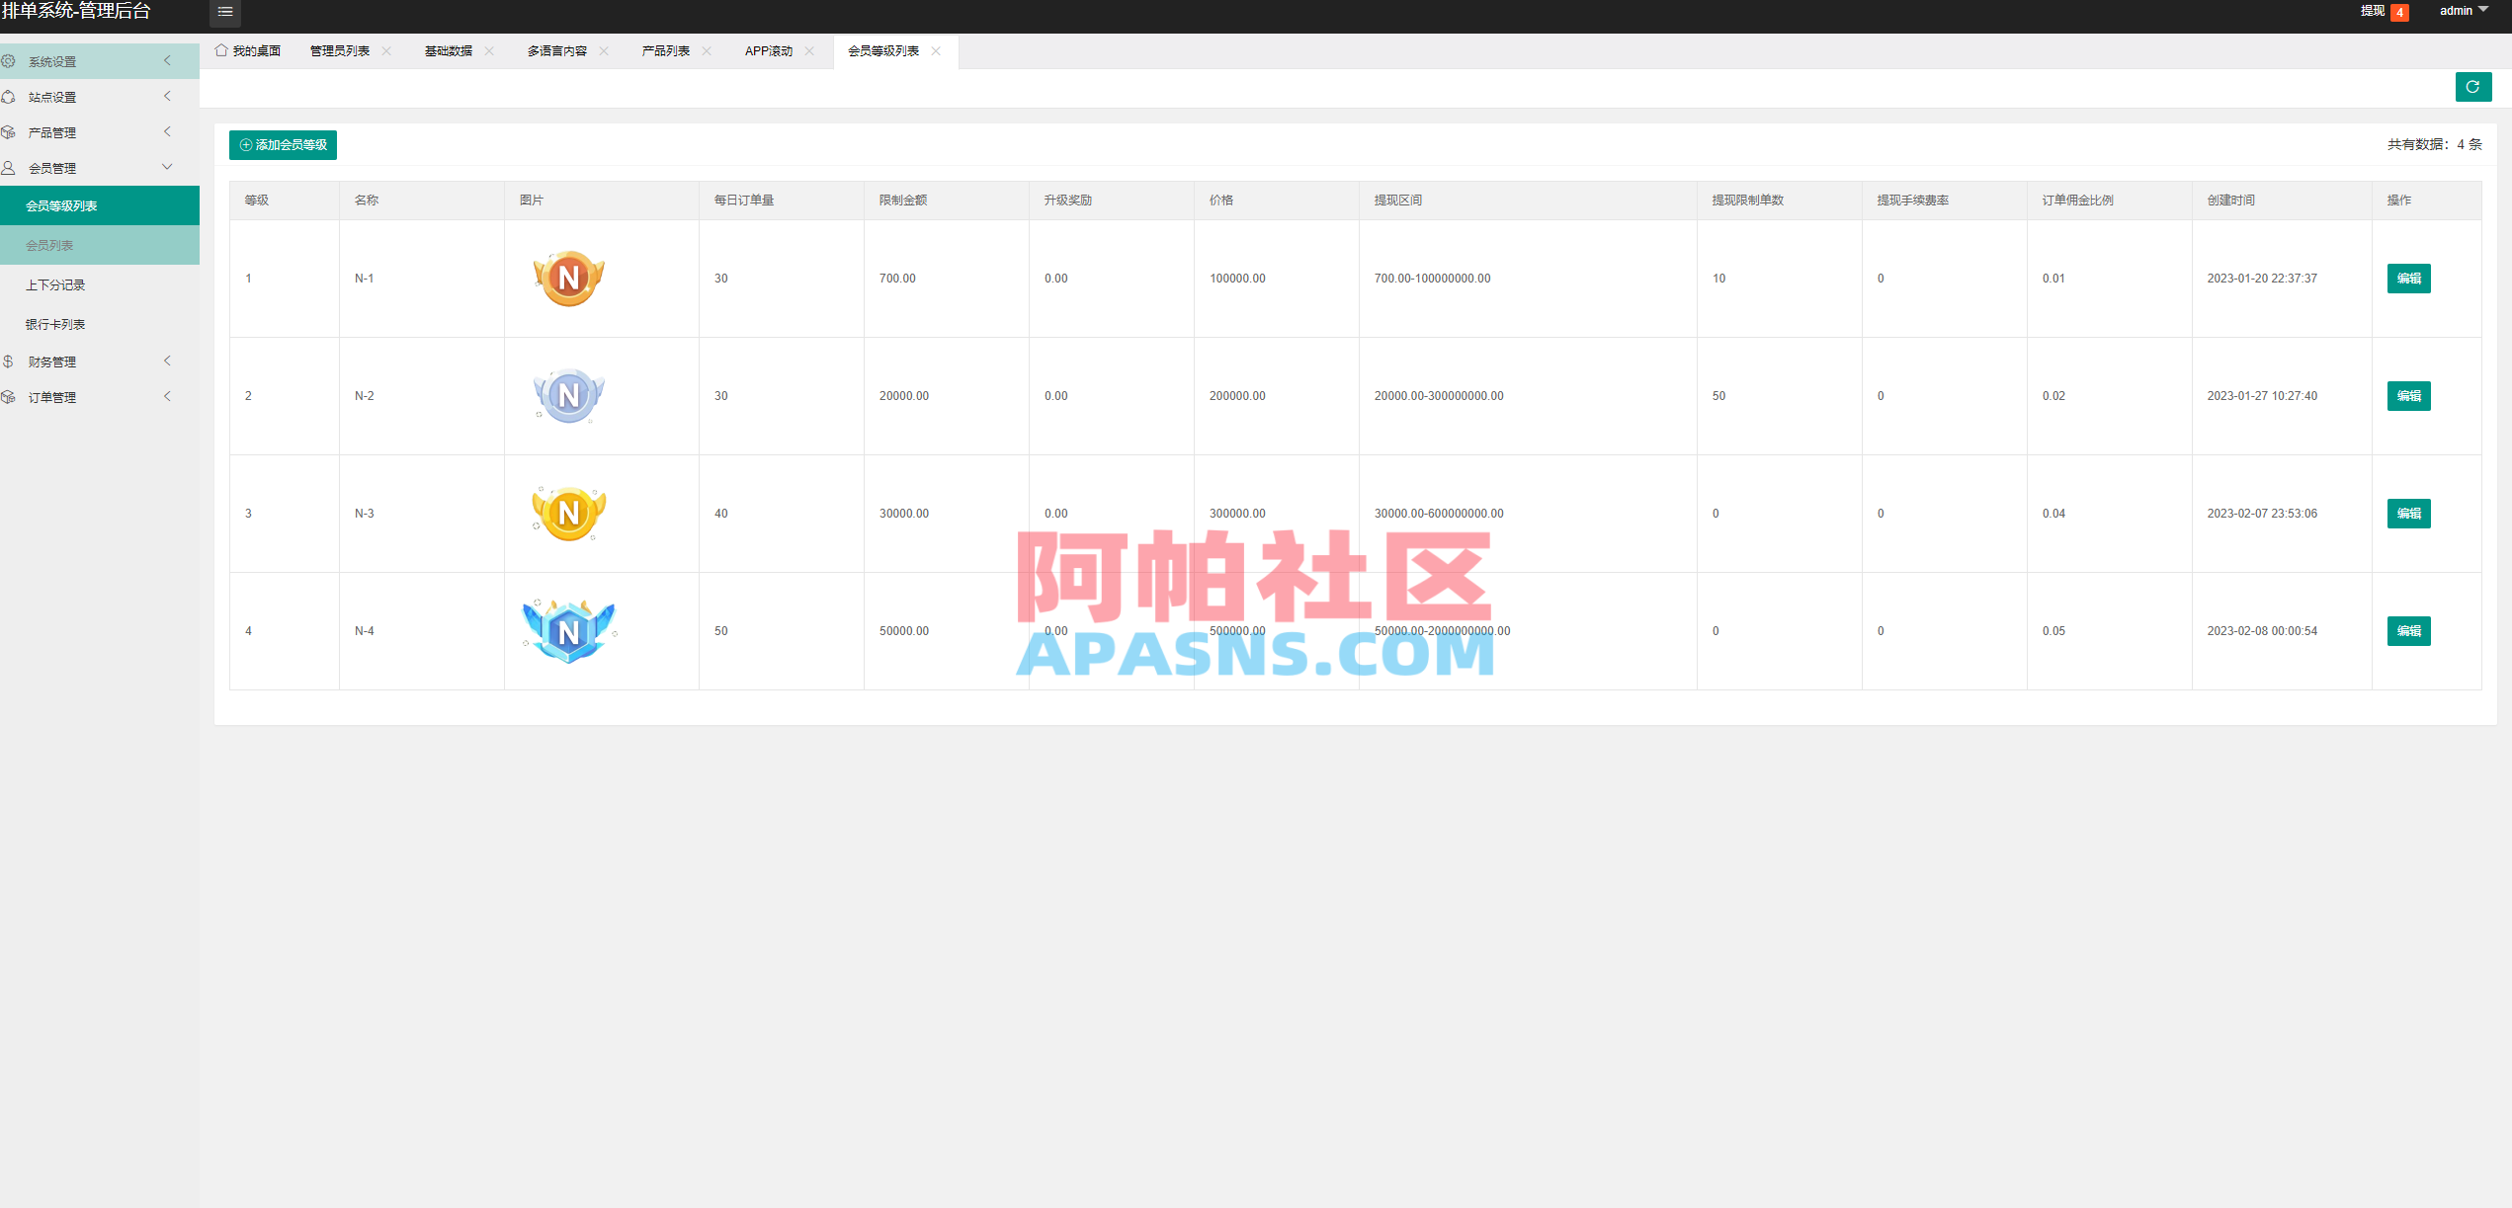Screen dimensions: 2512x1208
Task: Click the refresh icon above the table
Action: click(2473, 87)
